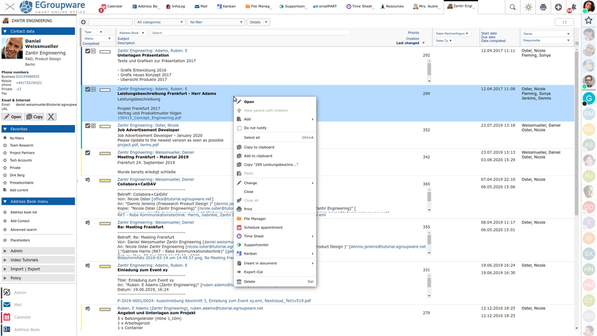Switch to the Calendar tab

[112, 6]
